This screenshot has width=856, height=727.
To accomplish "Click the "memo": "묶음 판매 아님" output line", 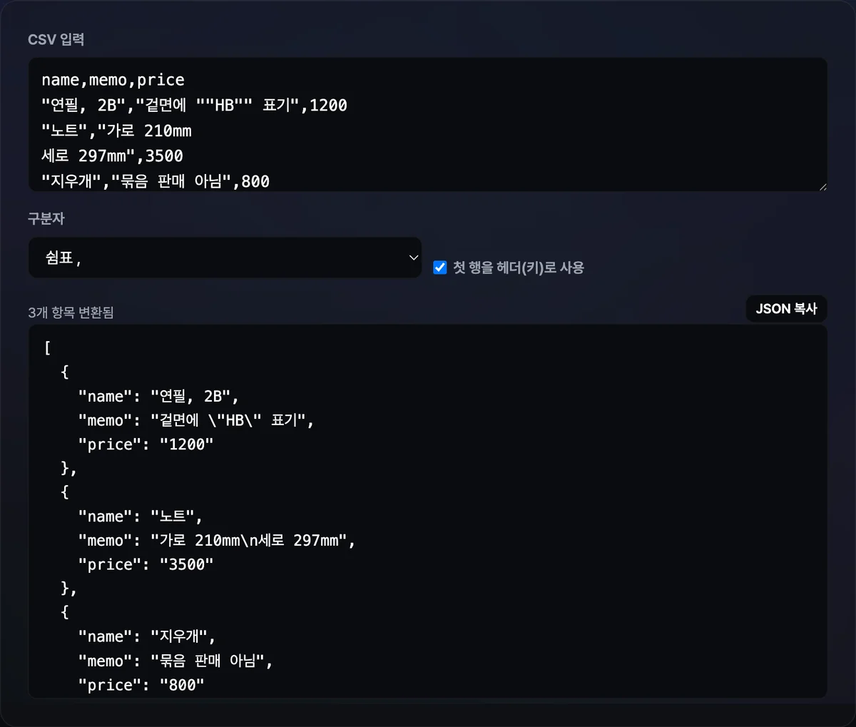I will [175, 661].
